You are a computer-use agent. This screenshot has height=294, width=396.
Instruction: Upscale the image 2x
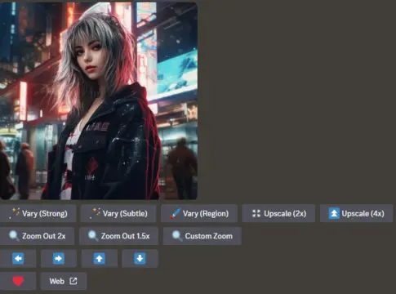(x=278, y=213)
